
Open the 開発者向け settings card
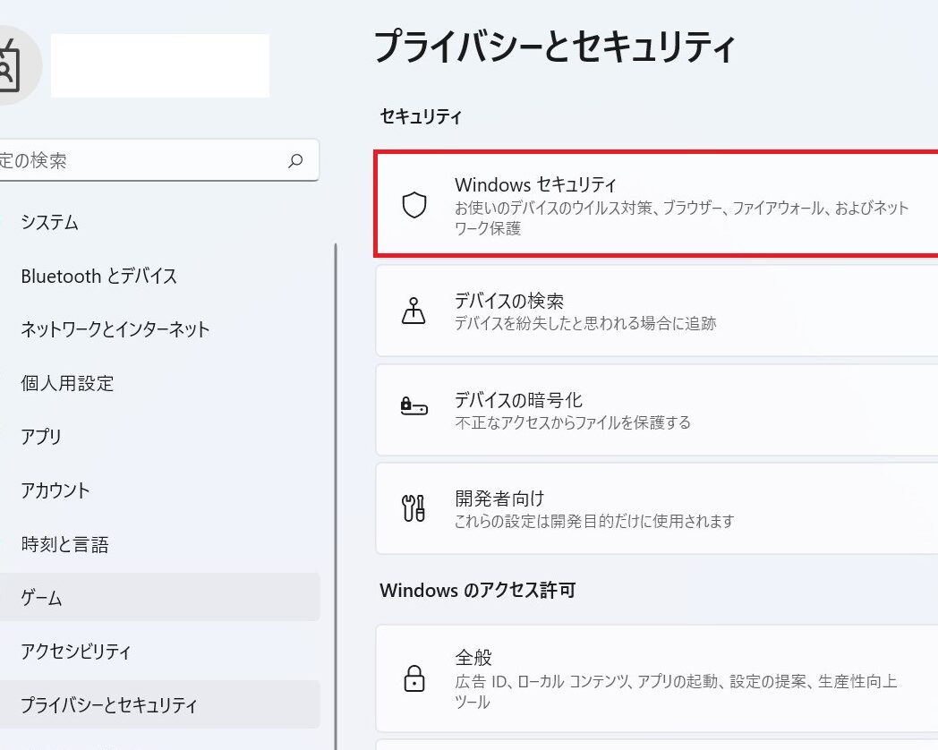(656, 509)
